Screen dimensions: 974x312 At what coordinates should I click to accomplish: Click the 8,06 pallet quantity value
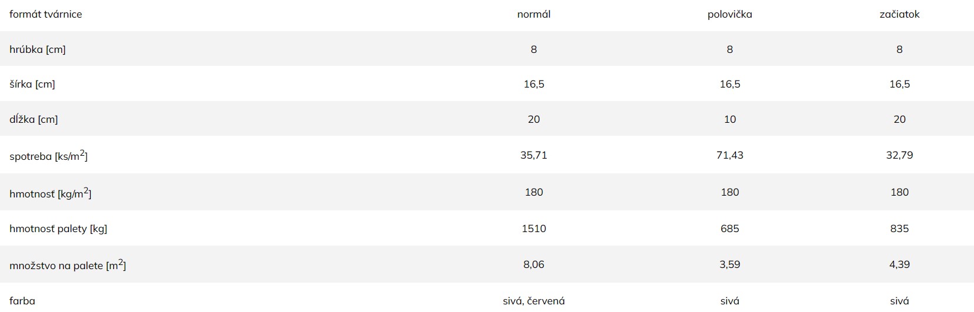(x=534, y=265)
